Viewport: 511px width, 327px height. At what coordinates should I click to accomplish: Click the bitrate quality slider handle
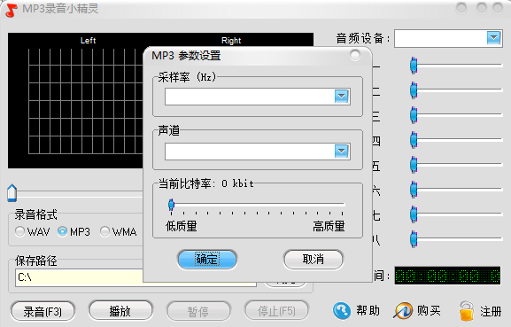[x=171, y=205]
